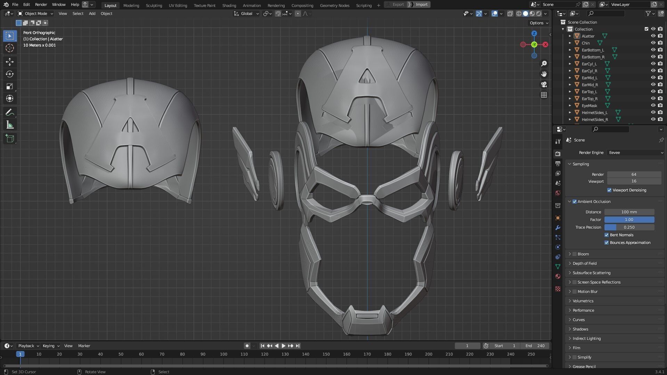Uncheck Viewport Denoising
This screenshot has width=667, height=375.
click(609, 190)
